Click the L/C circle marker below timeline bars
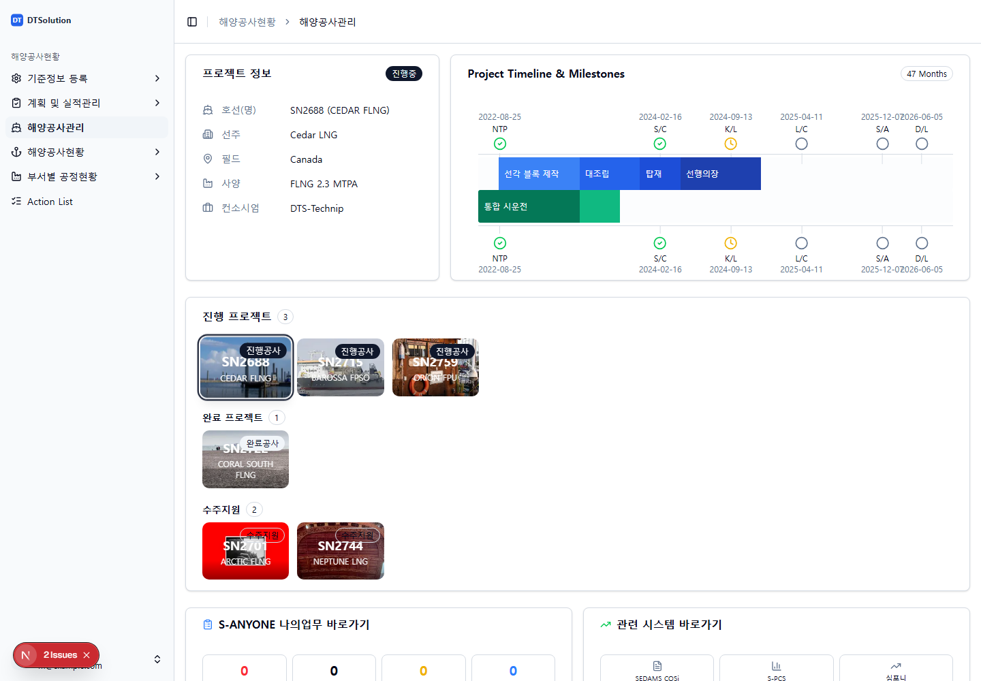This screenshot has height=681, width=981. (802, 243)
